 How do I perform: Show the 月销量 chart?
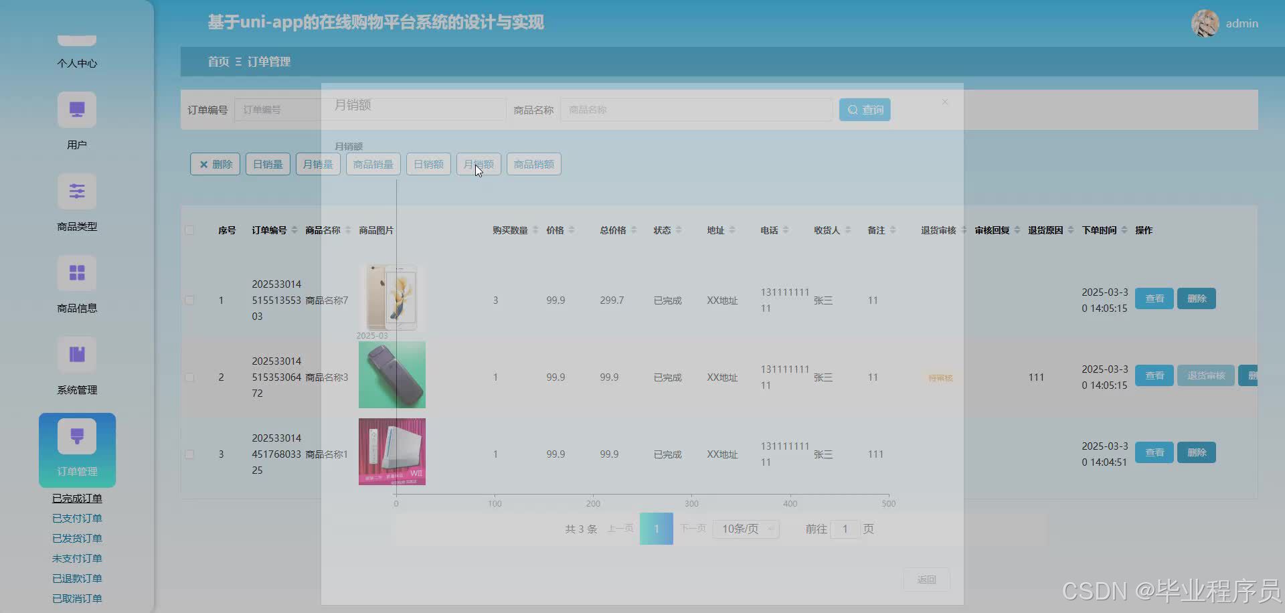(x=318, y=164)
